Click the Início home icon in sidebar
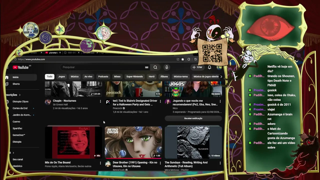320x180 pixels. click(x=7, y=77)
